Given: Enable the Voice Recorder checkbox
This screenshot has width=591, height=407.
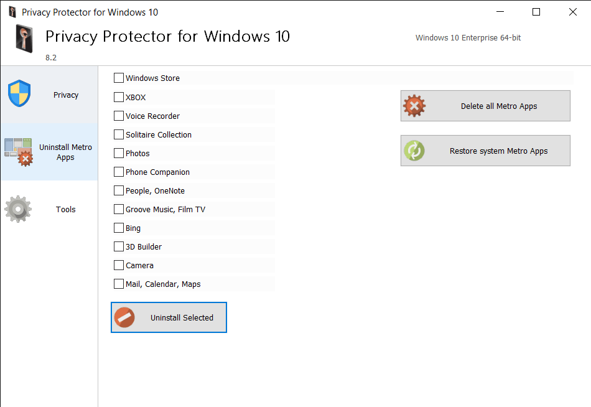Looking at the screenshot, I should [x=119, y=115].
